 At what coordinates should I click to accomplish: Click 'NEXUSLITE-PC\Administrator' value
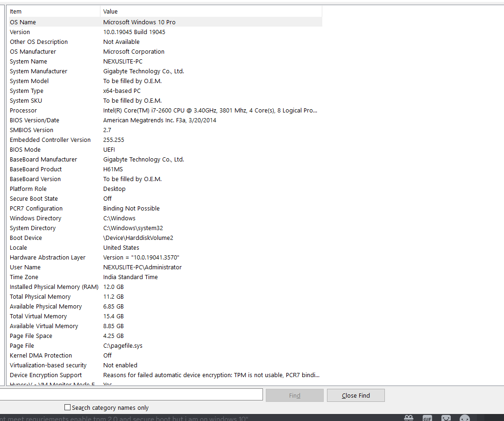coord(142,267)
